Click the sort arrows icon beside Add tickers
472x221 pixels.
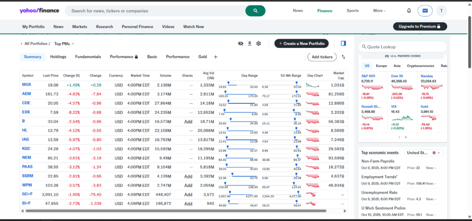coord(343,57)
